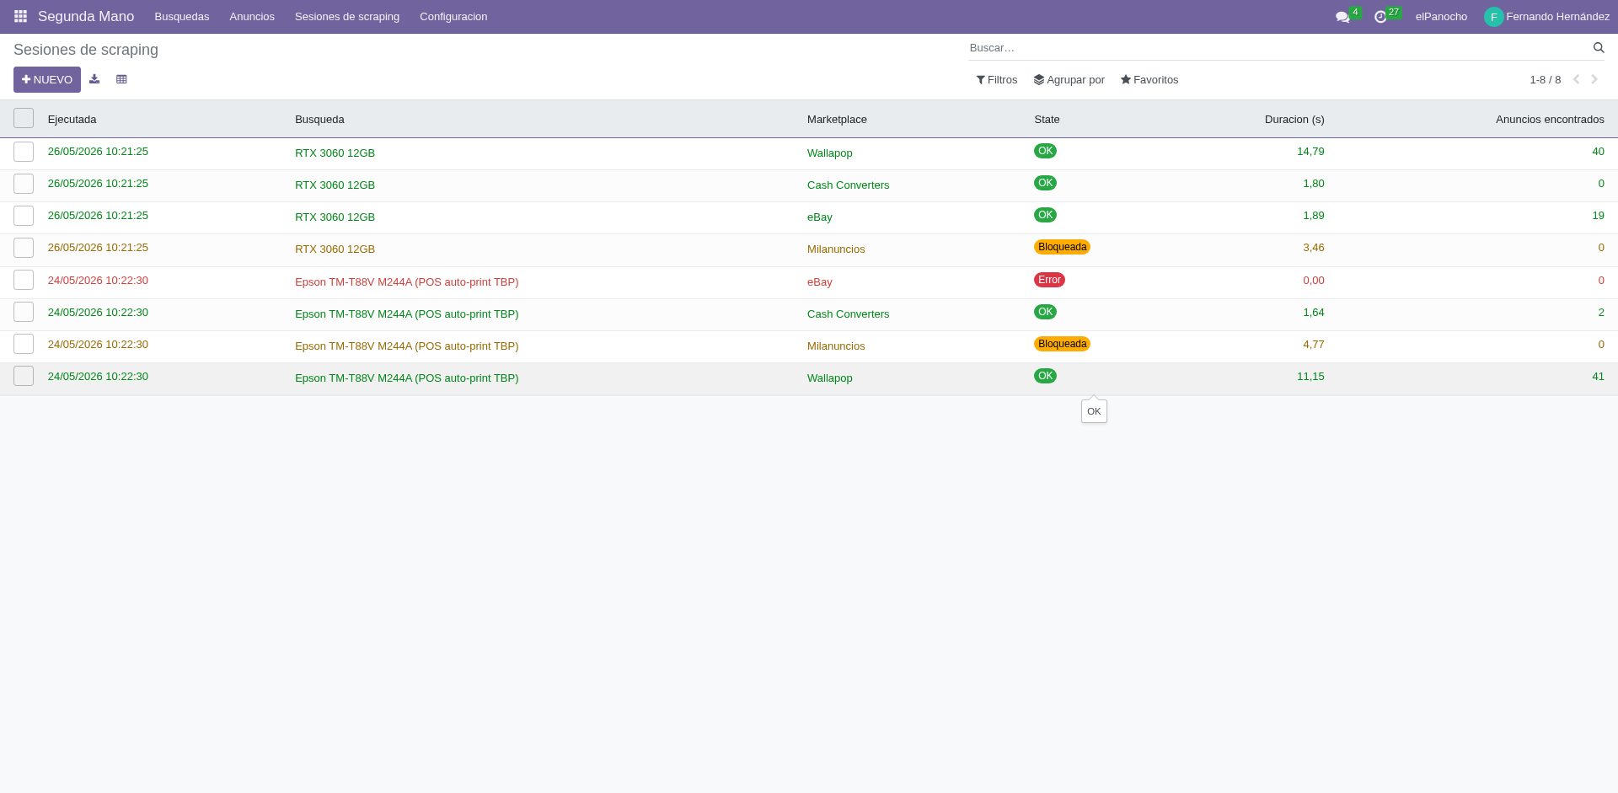Click the Epson search name in the Error row
This screenshot has height=793, width=1618.
point(407,282)
